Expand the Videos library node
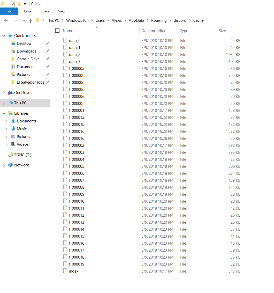This screenshot has width=274, height=293. pos(6,144)
